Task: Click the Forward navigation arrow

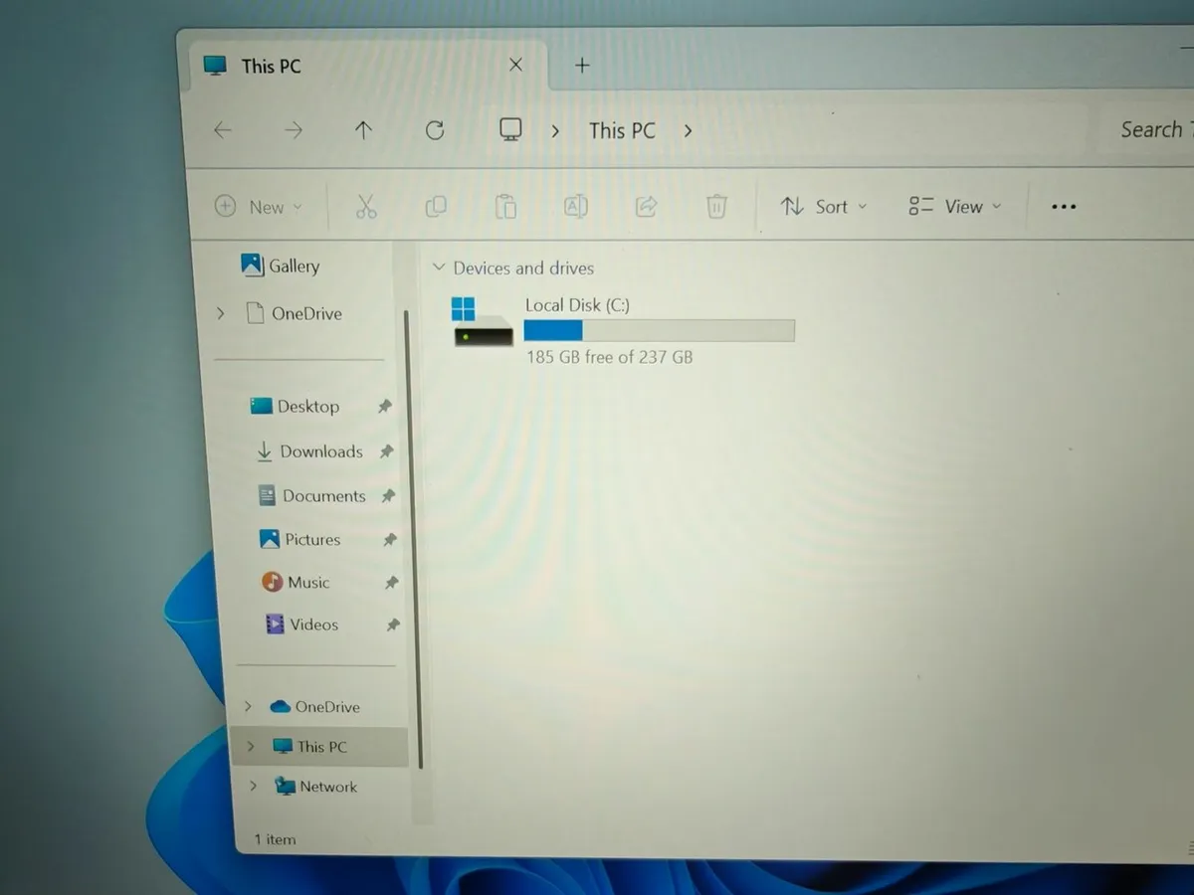Action: 293,130
